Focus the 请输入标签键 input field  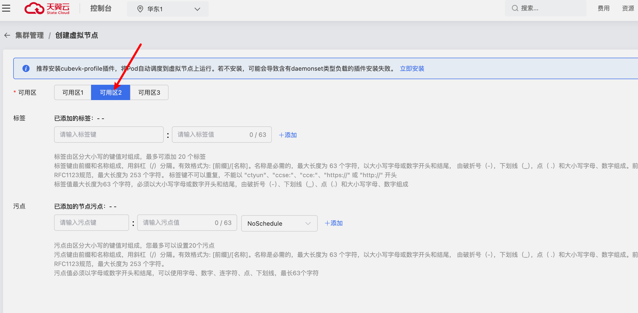(109, 135)
